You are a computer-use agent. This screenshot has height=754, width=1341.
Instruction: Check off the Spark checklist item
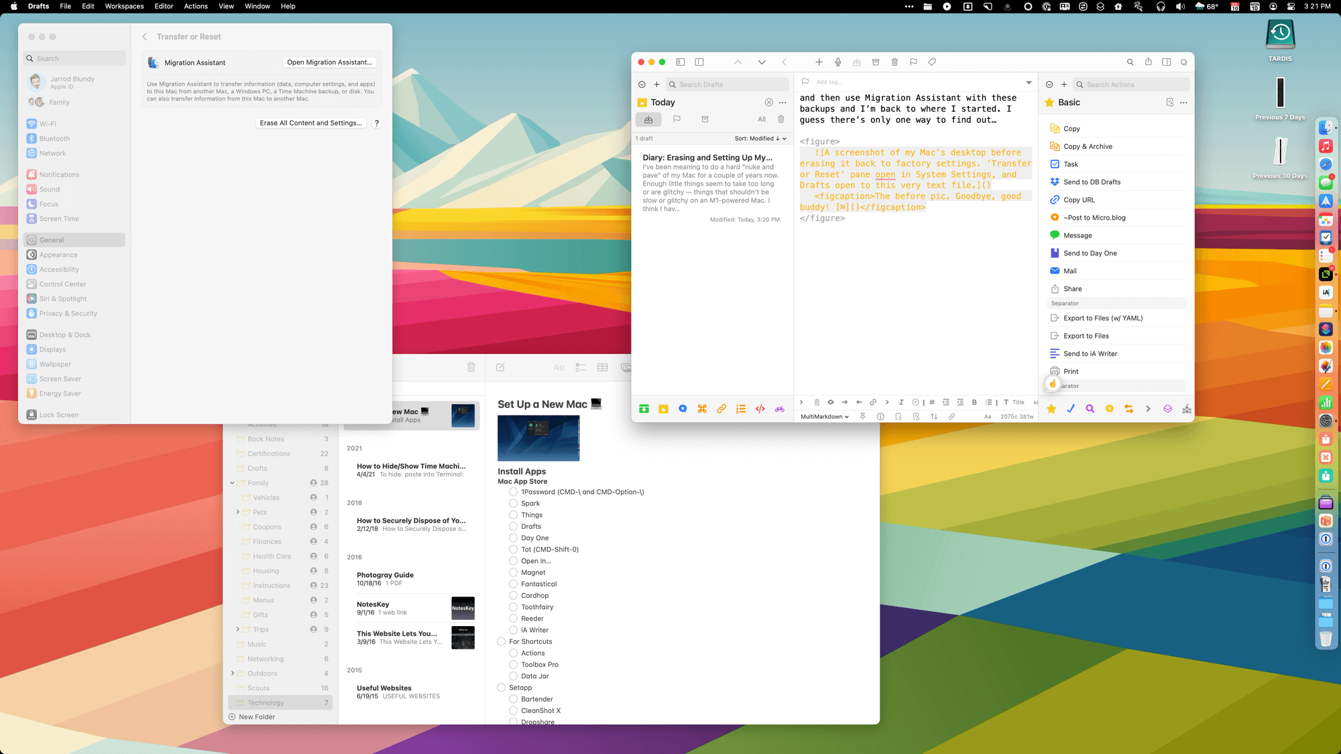point(513,503)
